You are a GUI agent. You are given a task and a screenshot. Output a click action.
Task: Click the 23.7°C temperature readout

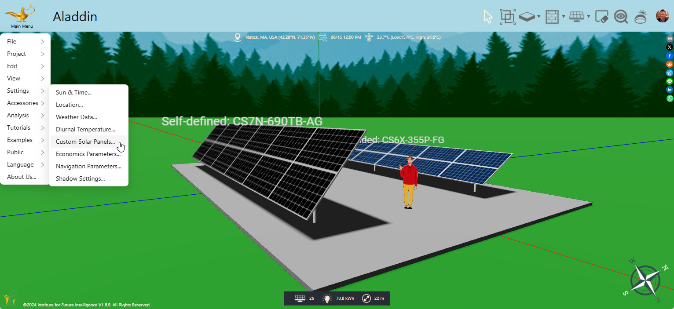[x=409, y=37]
